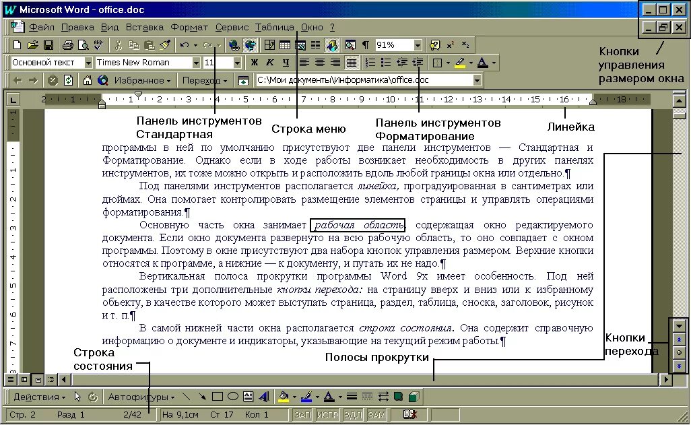Choose the Oval drawing tool
The image size is (691, 425).
[232, 397]
